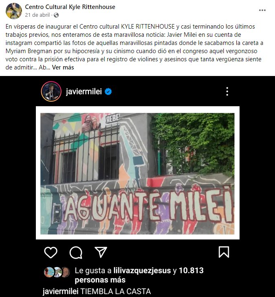Save the post with the bookmark icon
The width and height of the screenshot is (275, 297).
click(224, 252)
